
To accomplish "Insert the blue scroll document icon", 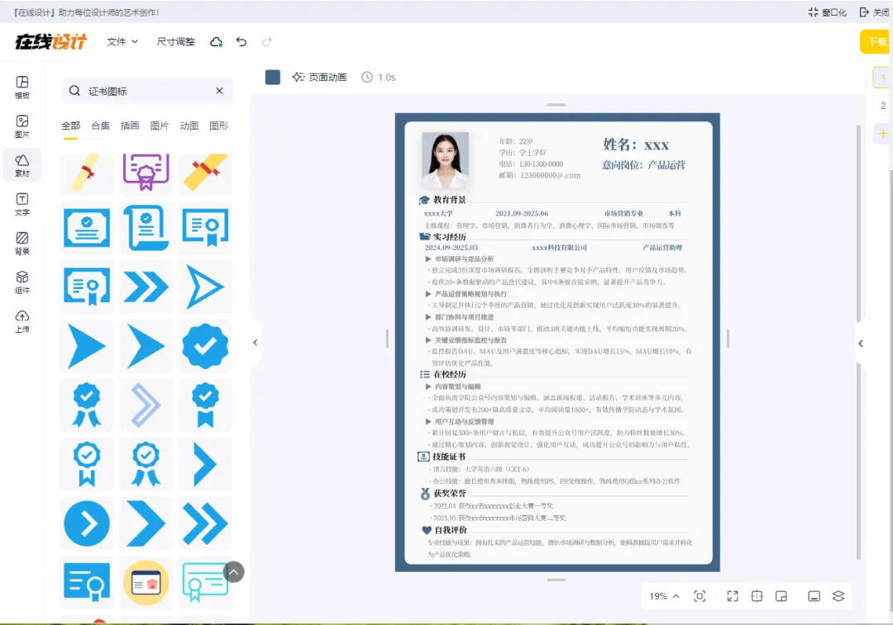I will click(x=146, y=228).
